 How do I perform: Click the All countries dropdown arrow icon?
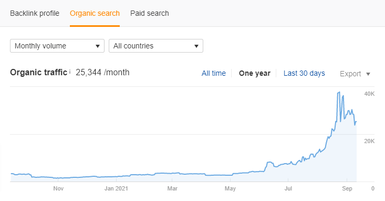196,46
